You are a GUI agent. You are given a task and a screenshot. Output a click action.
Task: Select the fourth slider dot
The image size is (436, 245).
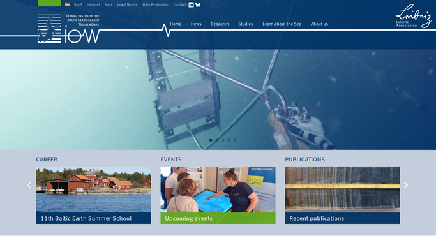[229, 140]
